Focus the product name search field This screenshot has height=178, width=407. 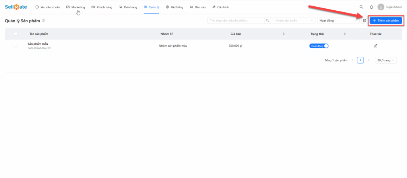click(x=236, y=21)
